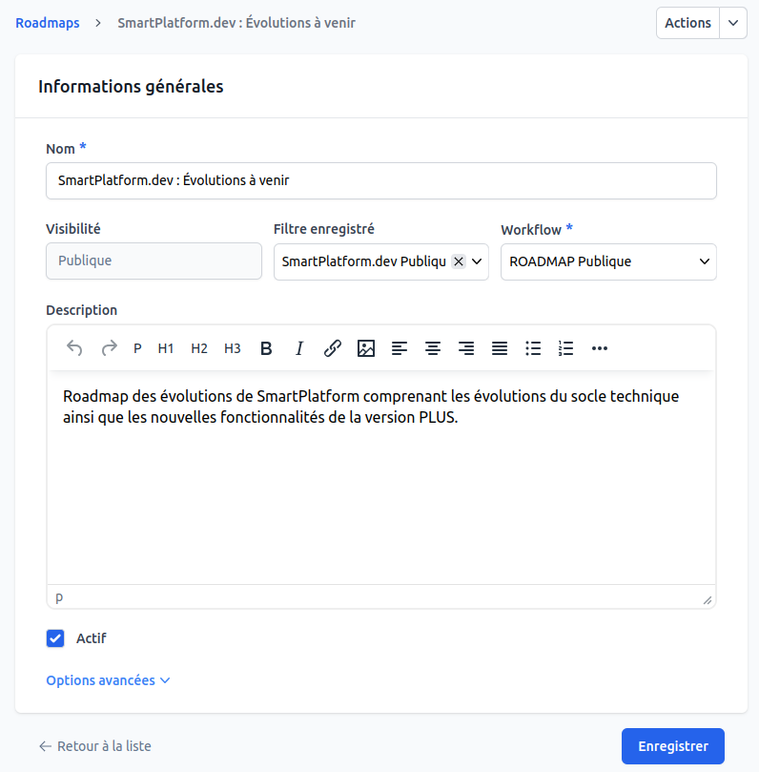The width and height of the screenshot is (759, 772).
Task: Create a bulleted list in the description
Action: click(533, 348)
